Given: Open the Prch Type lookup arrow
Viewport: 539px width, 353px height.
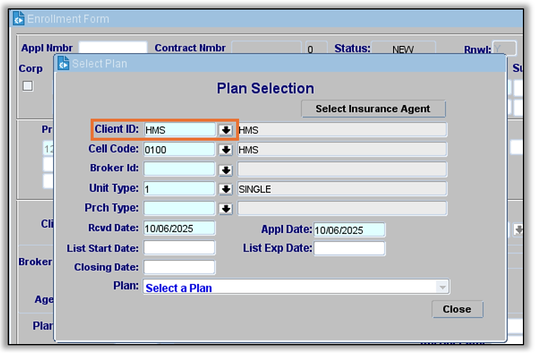Looking at the screenshot, I should [225, 209].
